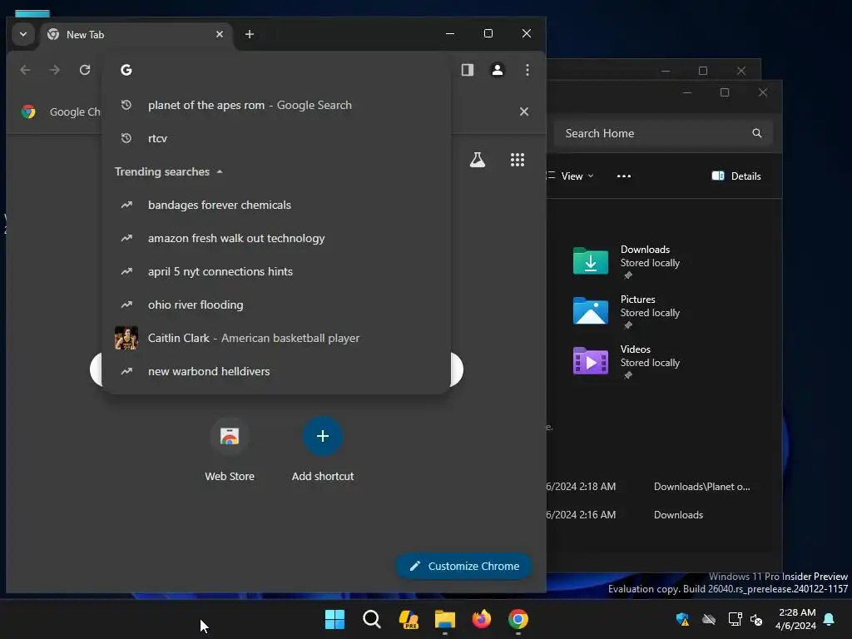Screen dimensions: 852x639
Task: Close the New Tab tab
Action: 220,34
